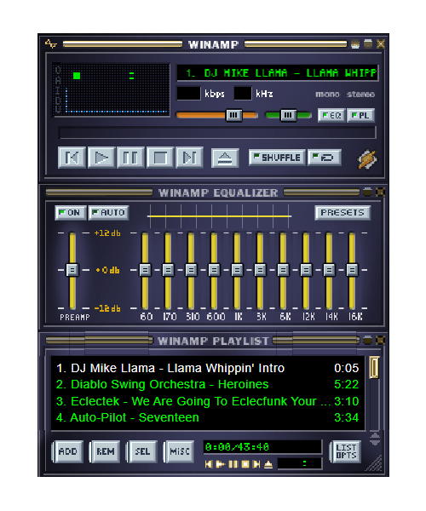The width and height of the screenshot is (426, 511).
Task: Click the Previous track button in main window
Action: [72, 158]
